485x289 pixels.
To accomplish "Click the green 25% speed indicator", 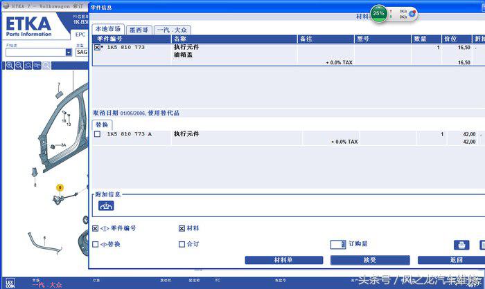I will pos(378,13).
